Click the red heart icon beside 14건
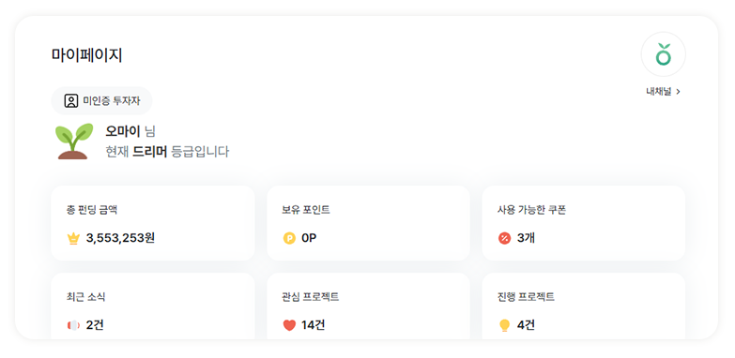Image resolution: width=735 pixels, height=358 pixels. click(289, 325)
